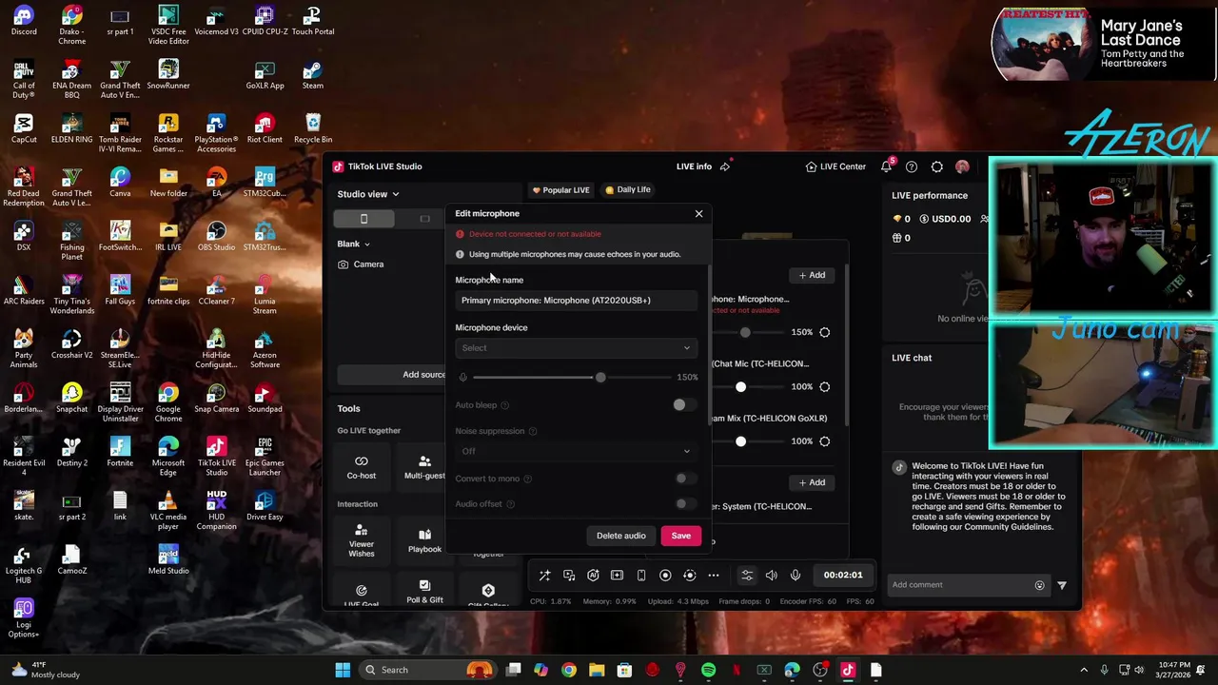
Task: Show hidden icons in system tray
Action: (x=1084, y=670)
